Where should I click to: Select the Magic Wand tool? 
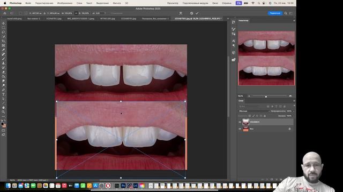(x=3, y=37)
